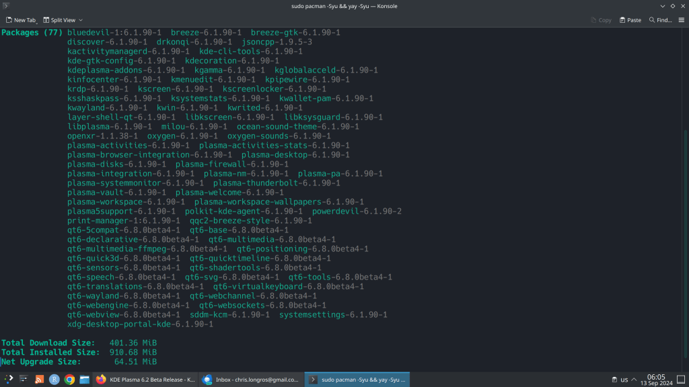Open the KDE application launcher
The height and width of the screenshot is (387, 689).
click(9, 379)
